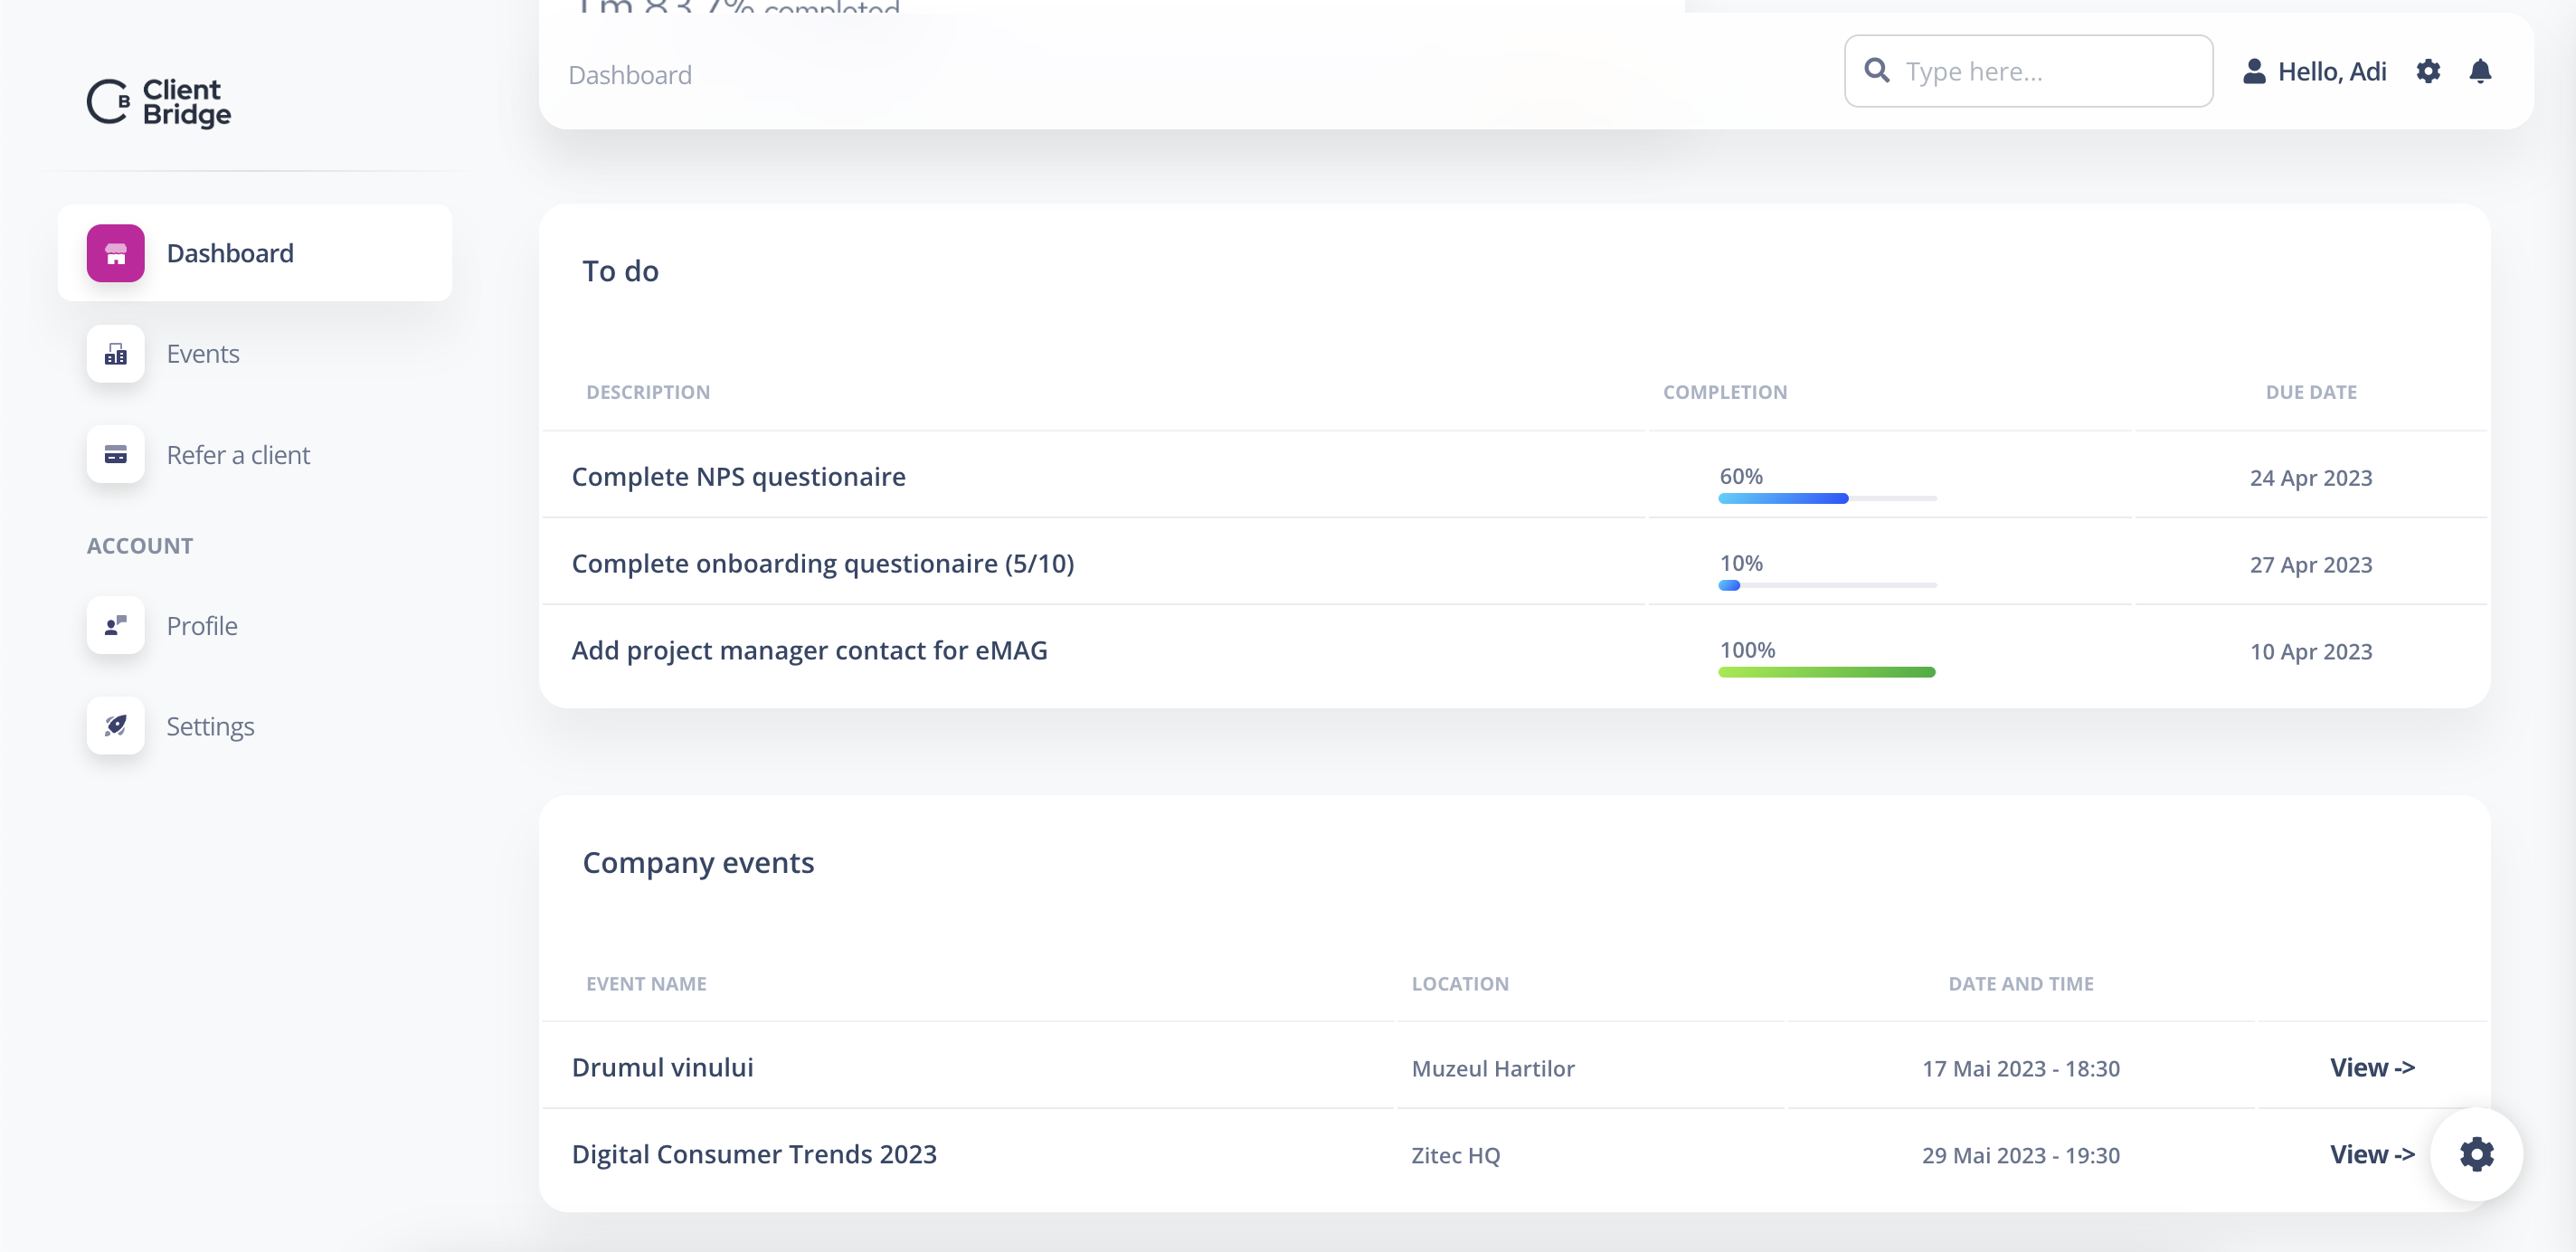The width and height of the screenshot is (2576, 1252).
Task: Open Complete NPS questionaire task
Action: click(738, 477)
